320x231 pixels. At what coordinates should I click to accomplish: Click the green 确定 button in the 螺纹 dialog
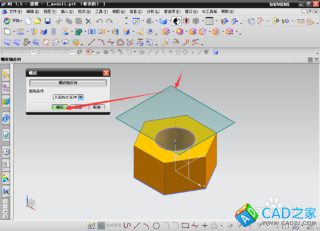click(60, 107)
